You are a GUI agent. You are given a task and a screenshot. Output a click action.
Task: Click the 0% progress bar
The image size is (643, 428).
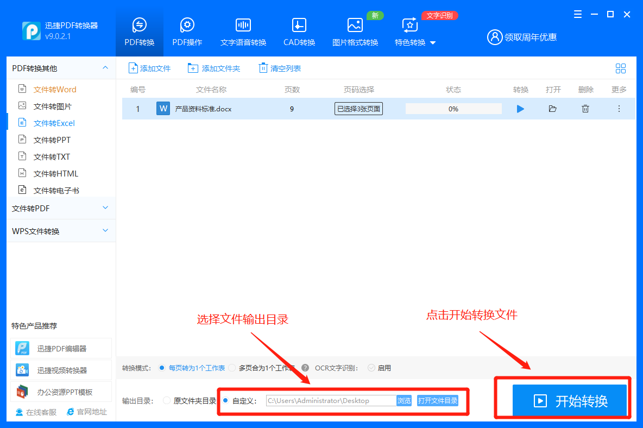click(453, 109)
